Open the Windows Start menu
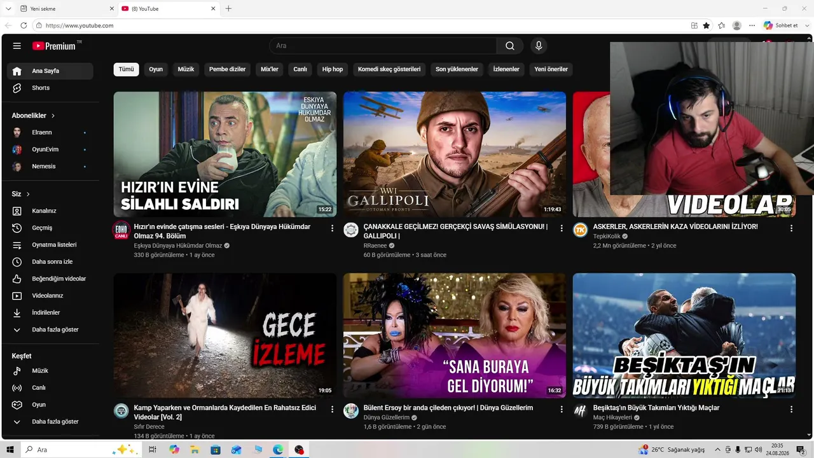The height and width of the screenshot is (458, 814). [x=10, y=450]
